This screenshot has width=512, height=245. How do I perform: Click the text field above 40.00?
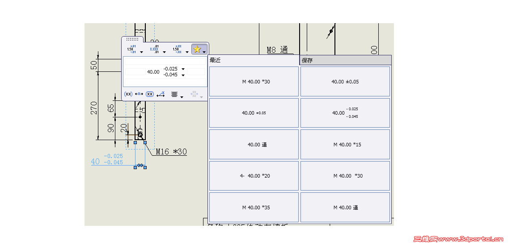pos(165,61)
